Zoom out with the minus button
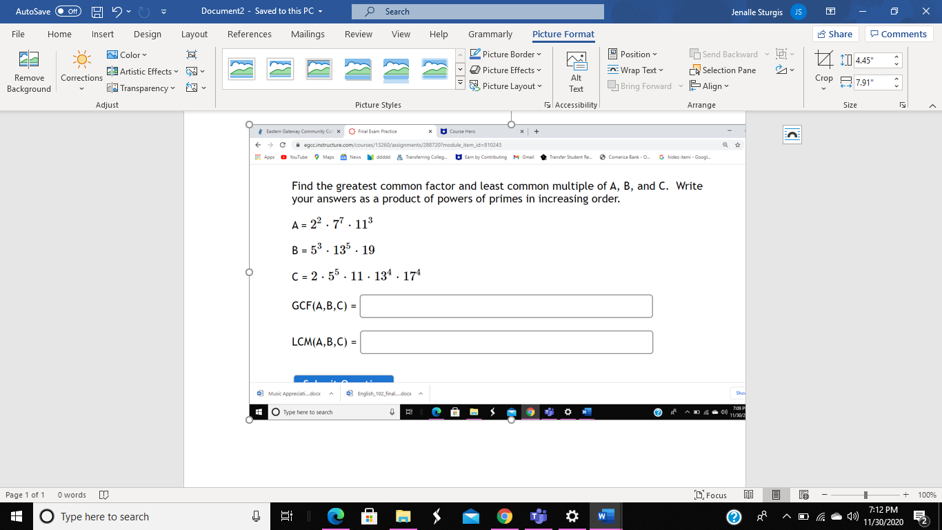The height and width of the screenshot is (530, 942). (825, 495)
